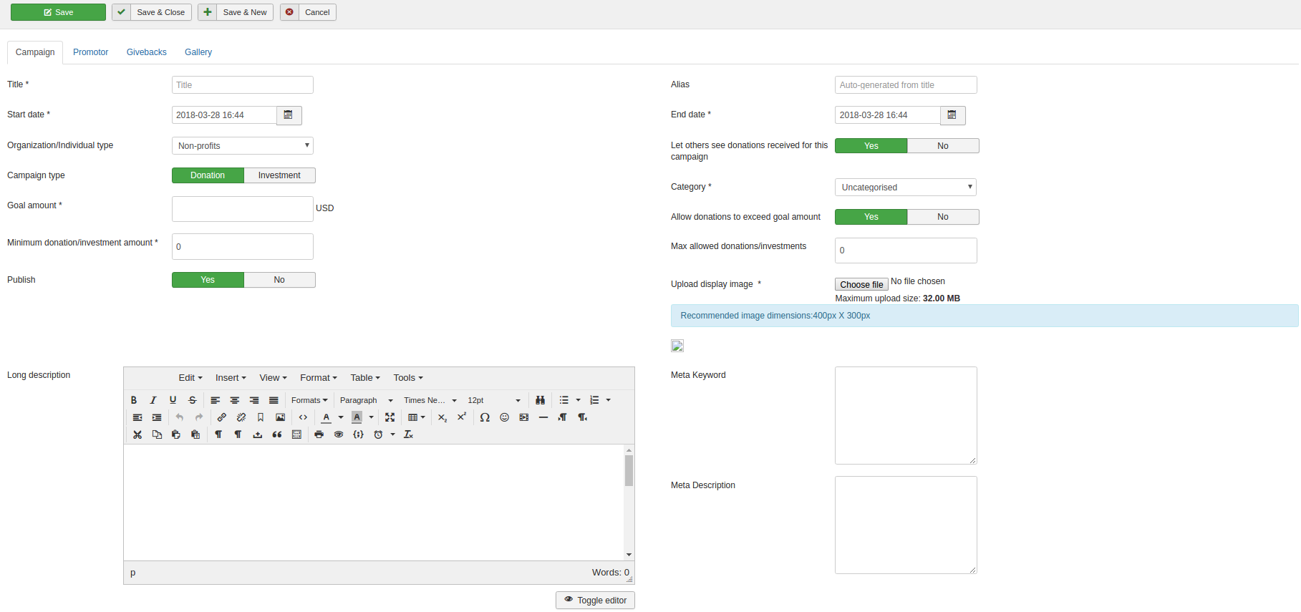Set Campaign type to Investment
The width and height of the screenshot is (1301, 612).
(279, 175)
